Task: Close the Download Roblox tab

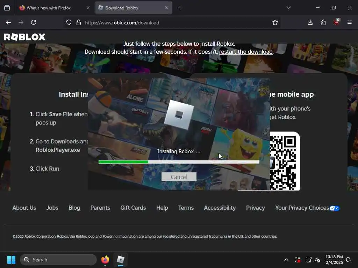Action: pyautogui.click(x=167, y=8)
